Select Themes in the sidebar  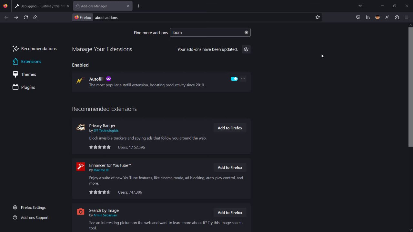pos(28,74)
